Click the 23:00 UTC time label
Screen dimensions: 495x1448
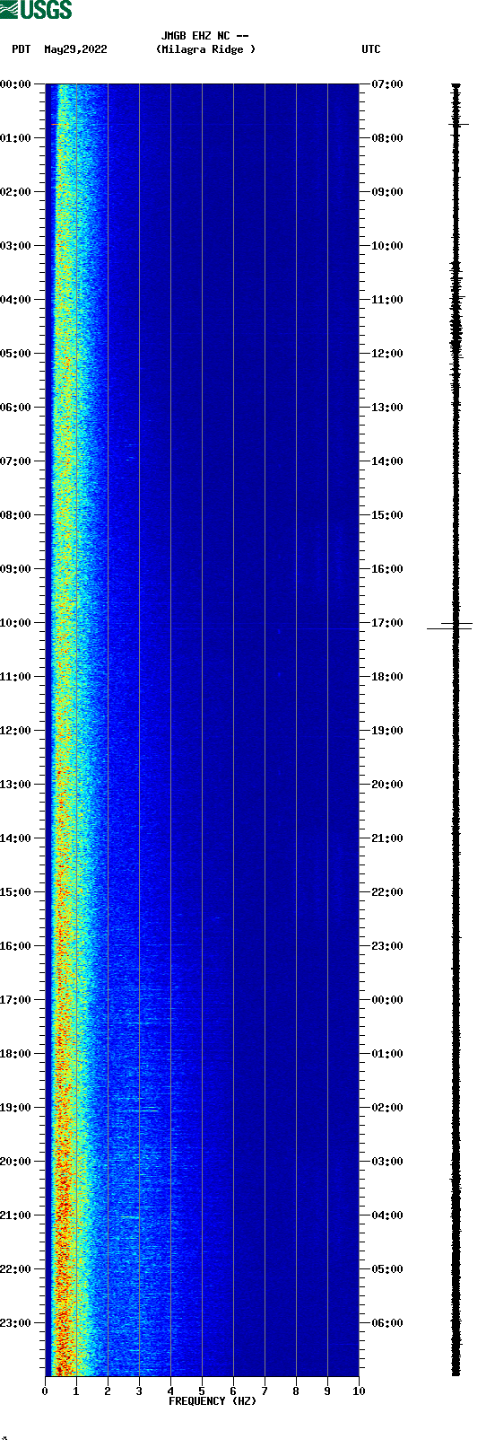click(387, 946)
